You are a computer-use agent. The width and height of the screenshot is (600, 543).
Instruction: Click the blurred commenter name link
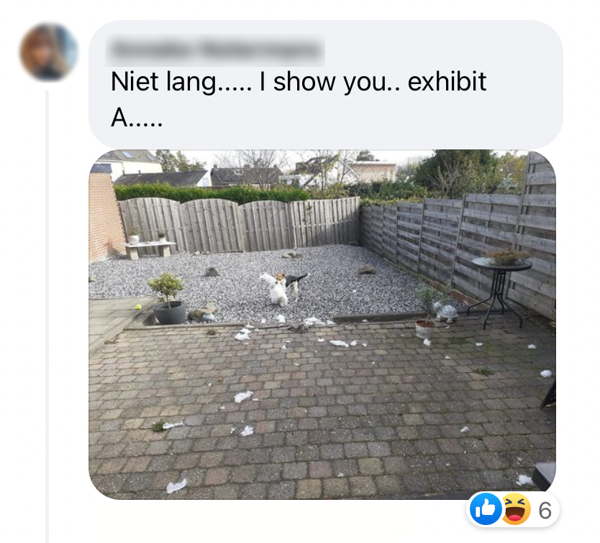point(215,50)
